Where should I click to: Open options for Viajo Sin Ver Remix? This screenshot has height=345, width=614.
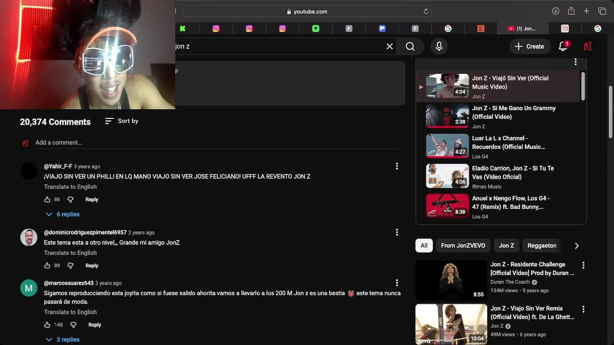click(583, 309)
